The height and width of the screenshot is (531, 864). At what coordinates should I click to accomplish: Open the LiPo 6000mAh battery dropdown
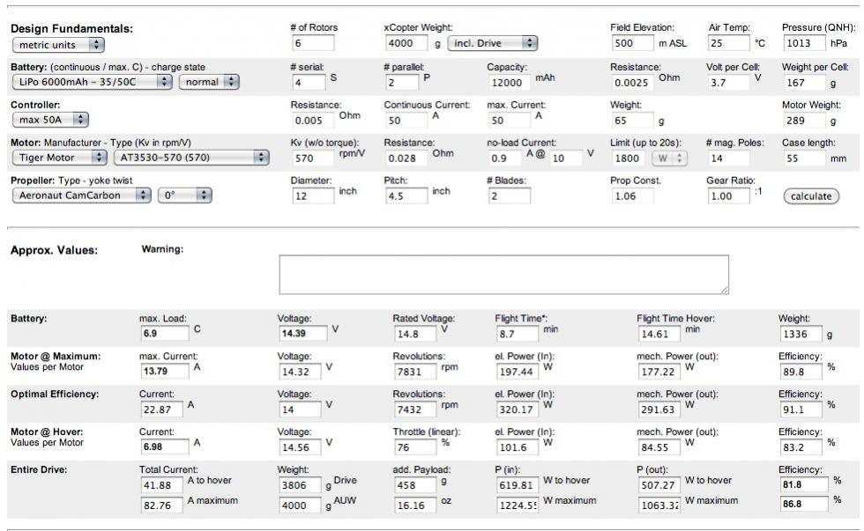(x=92, y=82)
